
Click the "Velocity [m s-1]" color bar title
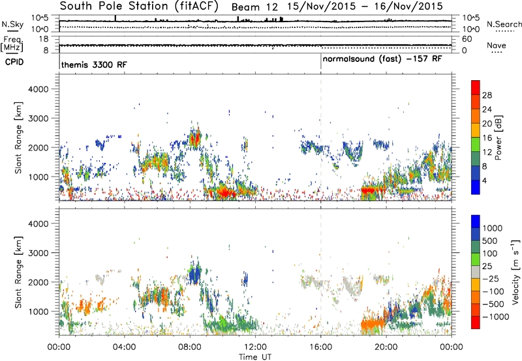tap(515, 272)
